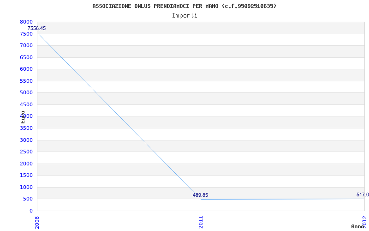Screen dimensions: 369x231
Task: Click the 500 y-axis tick label
Action: (x=28, y=199)
